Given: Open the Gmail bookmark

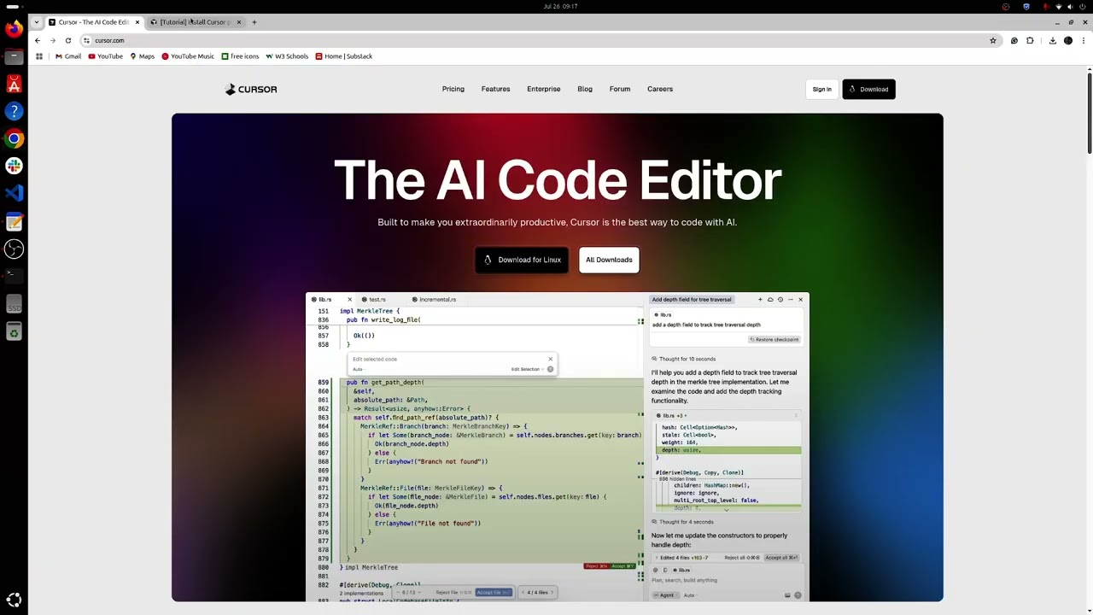Looking at the screenshot, I should coord(68,56).
